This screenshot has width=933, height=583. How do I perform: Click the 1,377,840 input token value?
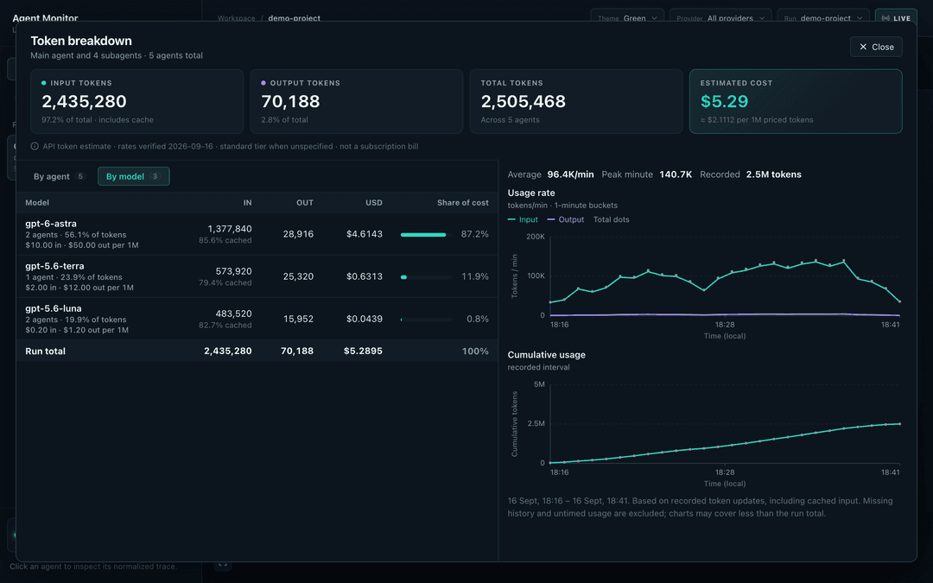tap(230, 228)
